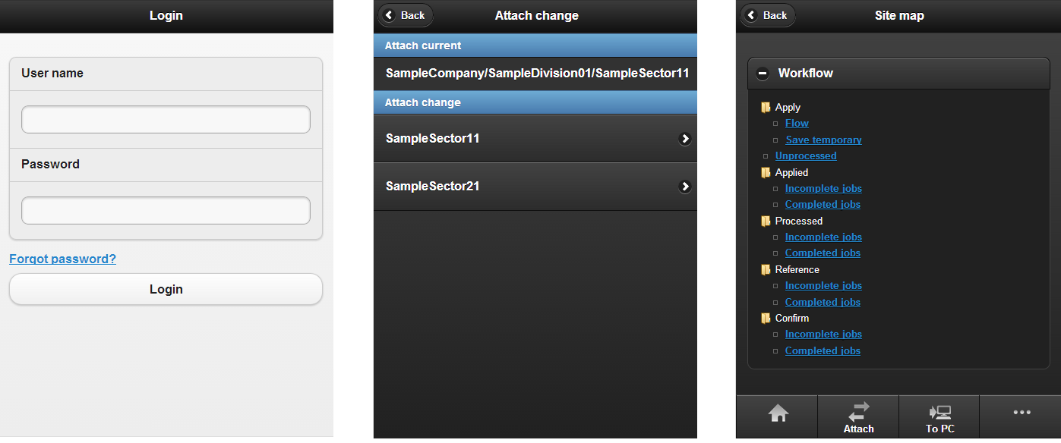Click the arrow icon beside SampleSector11
1061x443 pixels.
coord(685,139)
